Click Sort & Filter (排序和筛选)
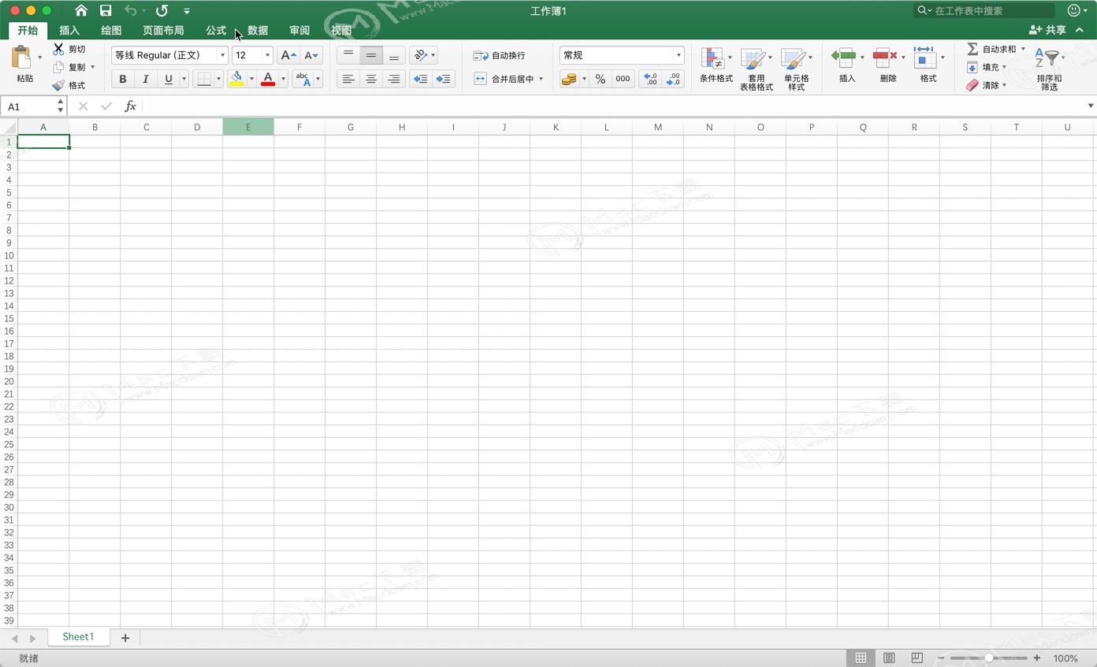The width and height of the screenshot is (1097, 667). pyautogui.click(x=1049, y=69)
